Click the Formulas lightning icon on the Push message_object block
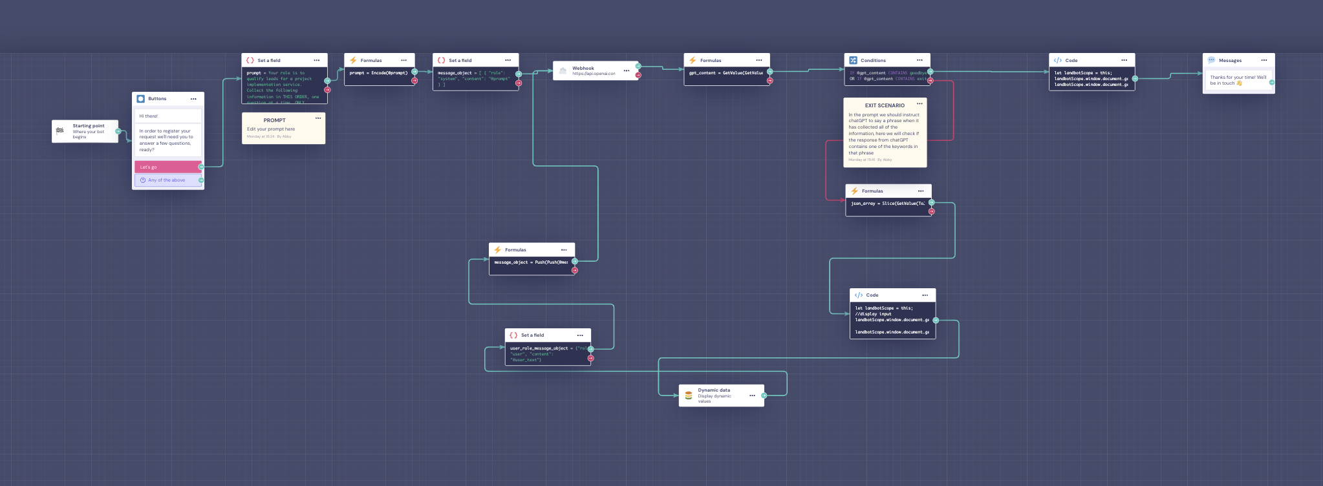The image size is (1323, 486). [x=497, y=249]
